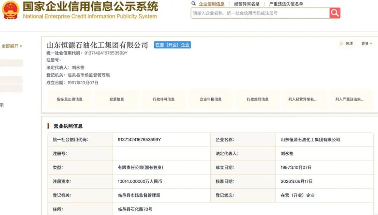
Task: Click the star icon next to 关注
Action: (x=341, y=44)
